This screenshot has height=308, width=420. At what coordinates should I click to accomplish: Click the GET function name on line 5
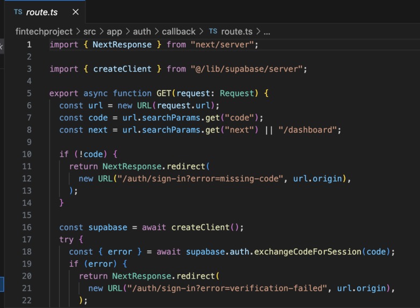coord(164,94)
